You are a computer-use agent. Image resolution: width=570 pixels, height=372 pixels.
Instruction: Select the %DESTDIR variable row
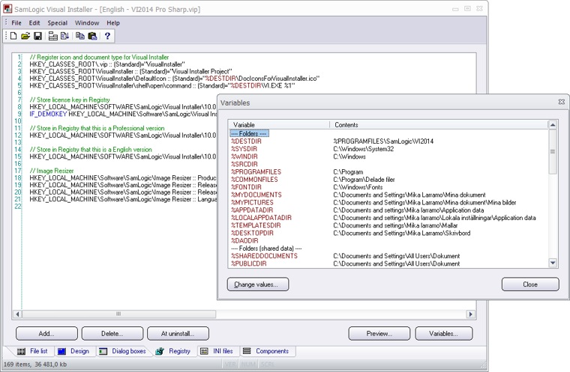tap(389, 141)
